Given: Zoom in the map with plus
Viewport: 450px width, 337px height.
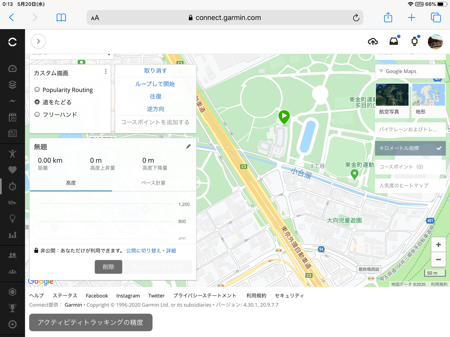Looking at the screenshot, I should tap(438, 245).
